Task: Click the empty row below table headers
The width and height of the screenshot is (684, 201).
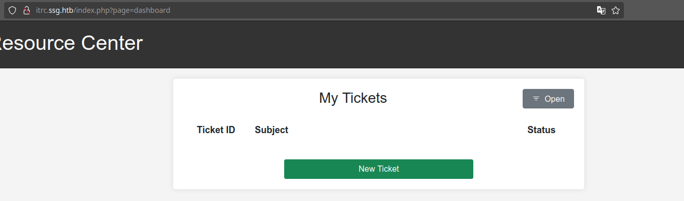Action: [x=379, y=148]
